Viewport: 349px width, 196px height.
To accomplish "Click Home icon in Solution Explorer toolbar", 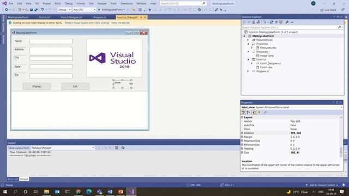I will click(254, 22).
